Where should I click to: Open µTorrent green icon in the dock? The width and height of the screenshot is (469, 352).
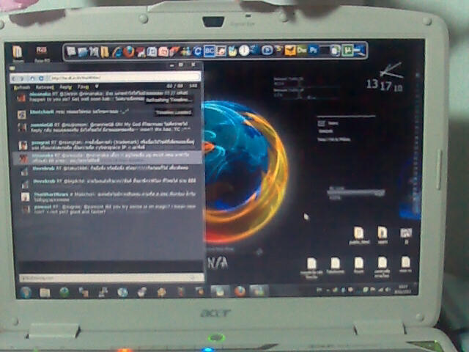coord(347,51)
